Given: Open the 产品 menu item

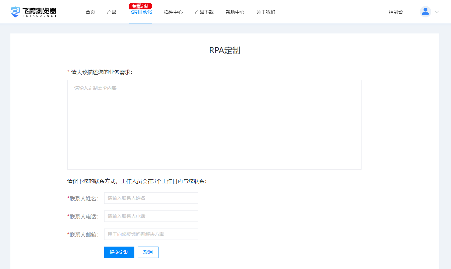Looking at the screenshot, I should (x=112, y=12).
